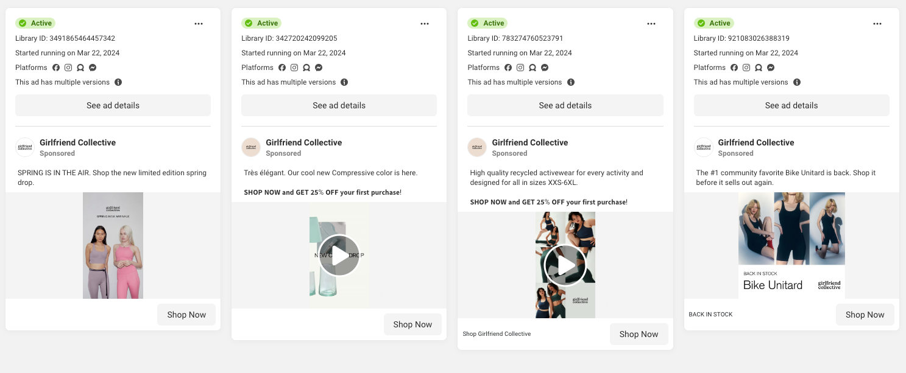Open Girlfriend Collective page link on second ad
This screenshot has width=906, height=373.
pos(303,142)
